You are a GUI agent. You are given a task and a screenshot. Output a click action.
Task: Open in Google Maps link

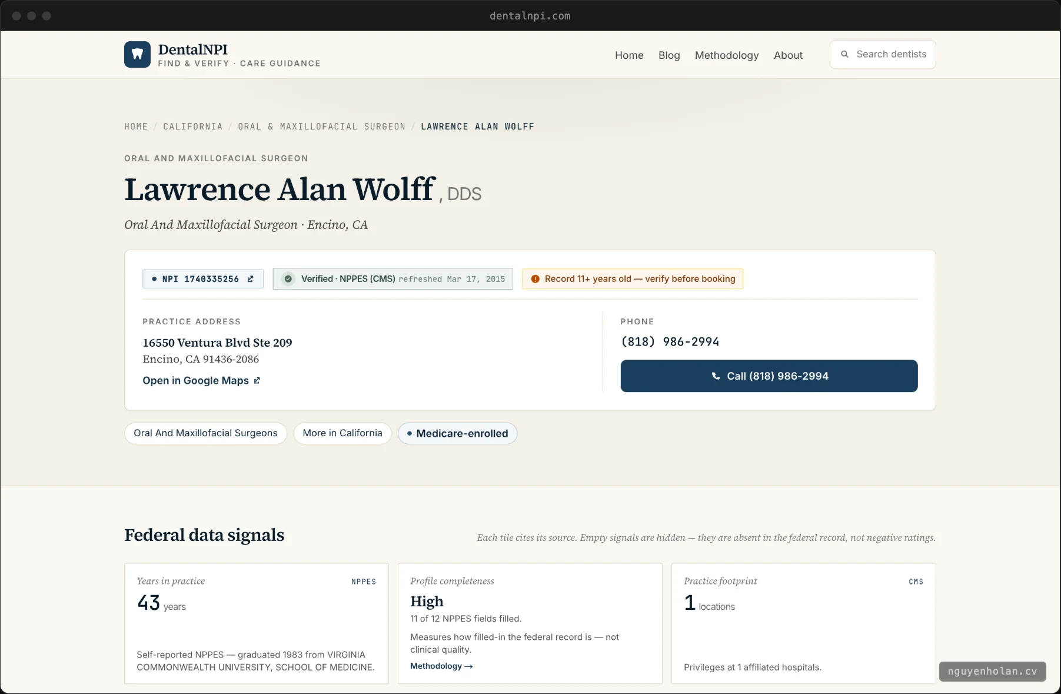[x=201, y=381]
